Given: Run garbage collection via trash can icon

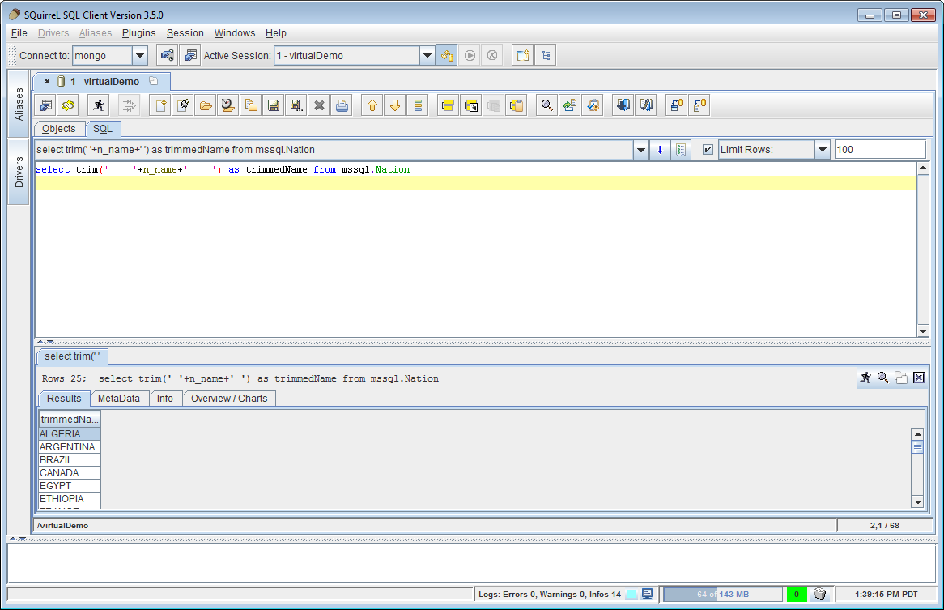Looking at the screenshot, I should 819,594.
